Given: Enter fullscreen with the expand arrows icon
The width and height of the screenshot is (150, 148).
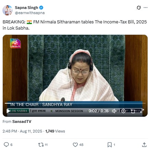Looking at the screenshot, I should tap(142, 111).
